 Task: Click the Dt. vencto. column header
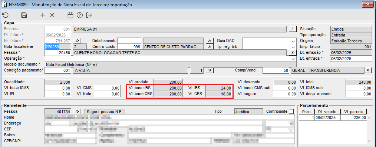tap(327, 112)
